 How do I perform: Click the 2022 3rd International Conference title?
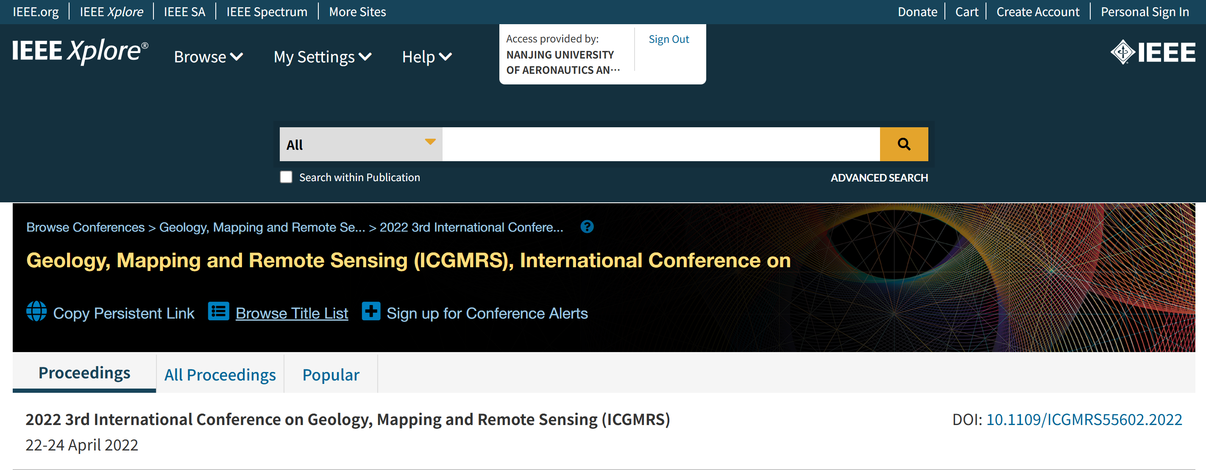(347, 420)
